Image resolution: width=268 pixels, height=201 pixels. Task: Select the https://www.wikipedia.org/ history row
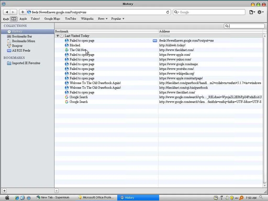(x=159, y=74)
